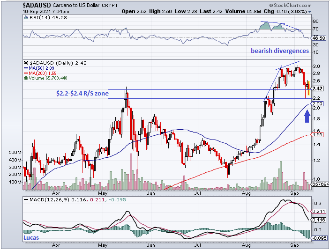Click the RSI(14) 46.58 label

pos(48,17)
